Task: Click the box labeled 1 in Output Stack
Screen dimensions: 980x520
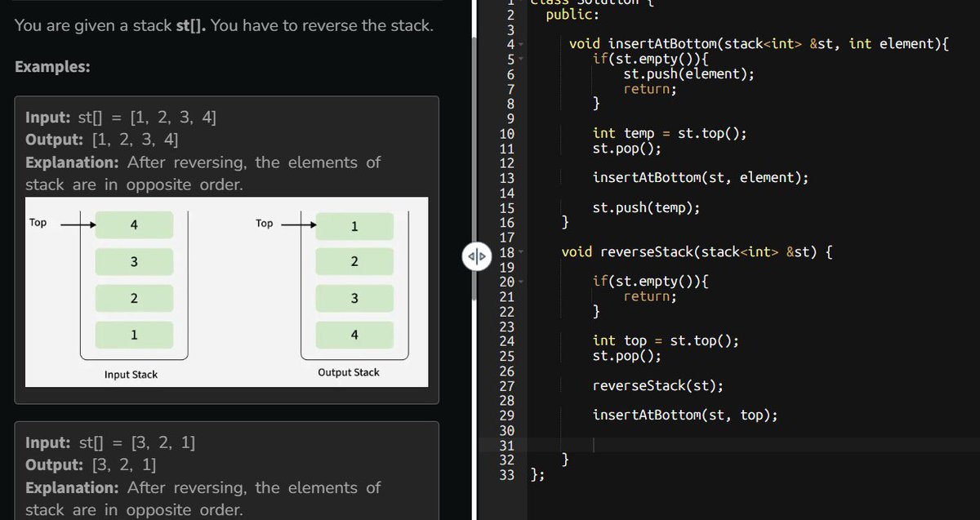Action: [354, 226]
